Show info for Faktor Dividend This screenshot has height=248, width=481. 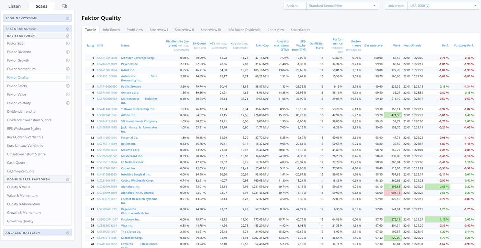[x=68, y=52]
